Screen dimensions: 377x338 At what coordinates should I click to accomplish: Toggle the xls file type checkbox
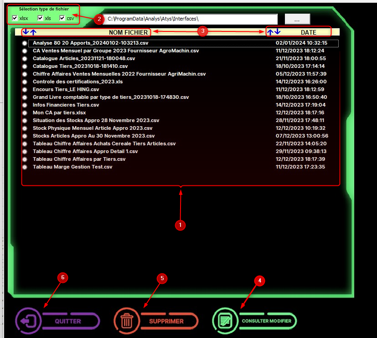point(40,18)
